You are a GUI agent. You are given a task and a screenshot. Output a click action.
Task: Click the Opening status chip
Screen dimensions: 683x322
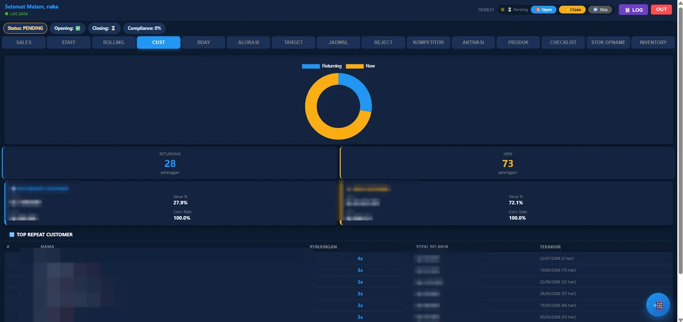point(67,28)
